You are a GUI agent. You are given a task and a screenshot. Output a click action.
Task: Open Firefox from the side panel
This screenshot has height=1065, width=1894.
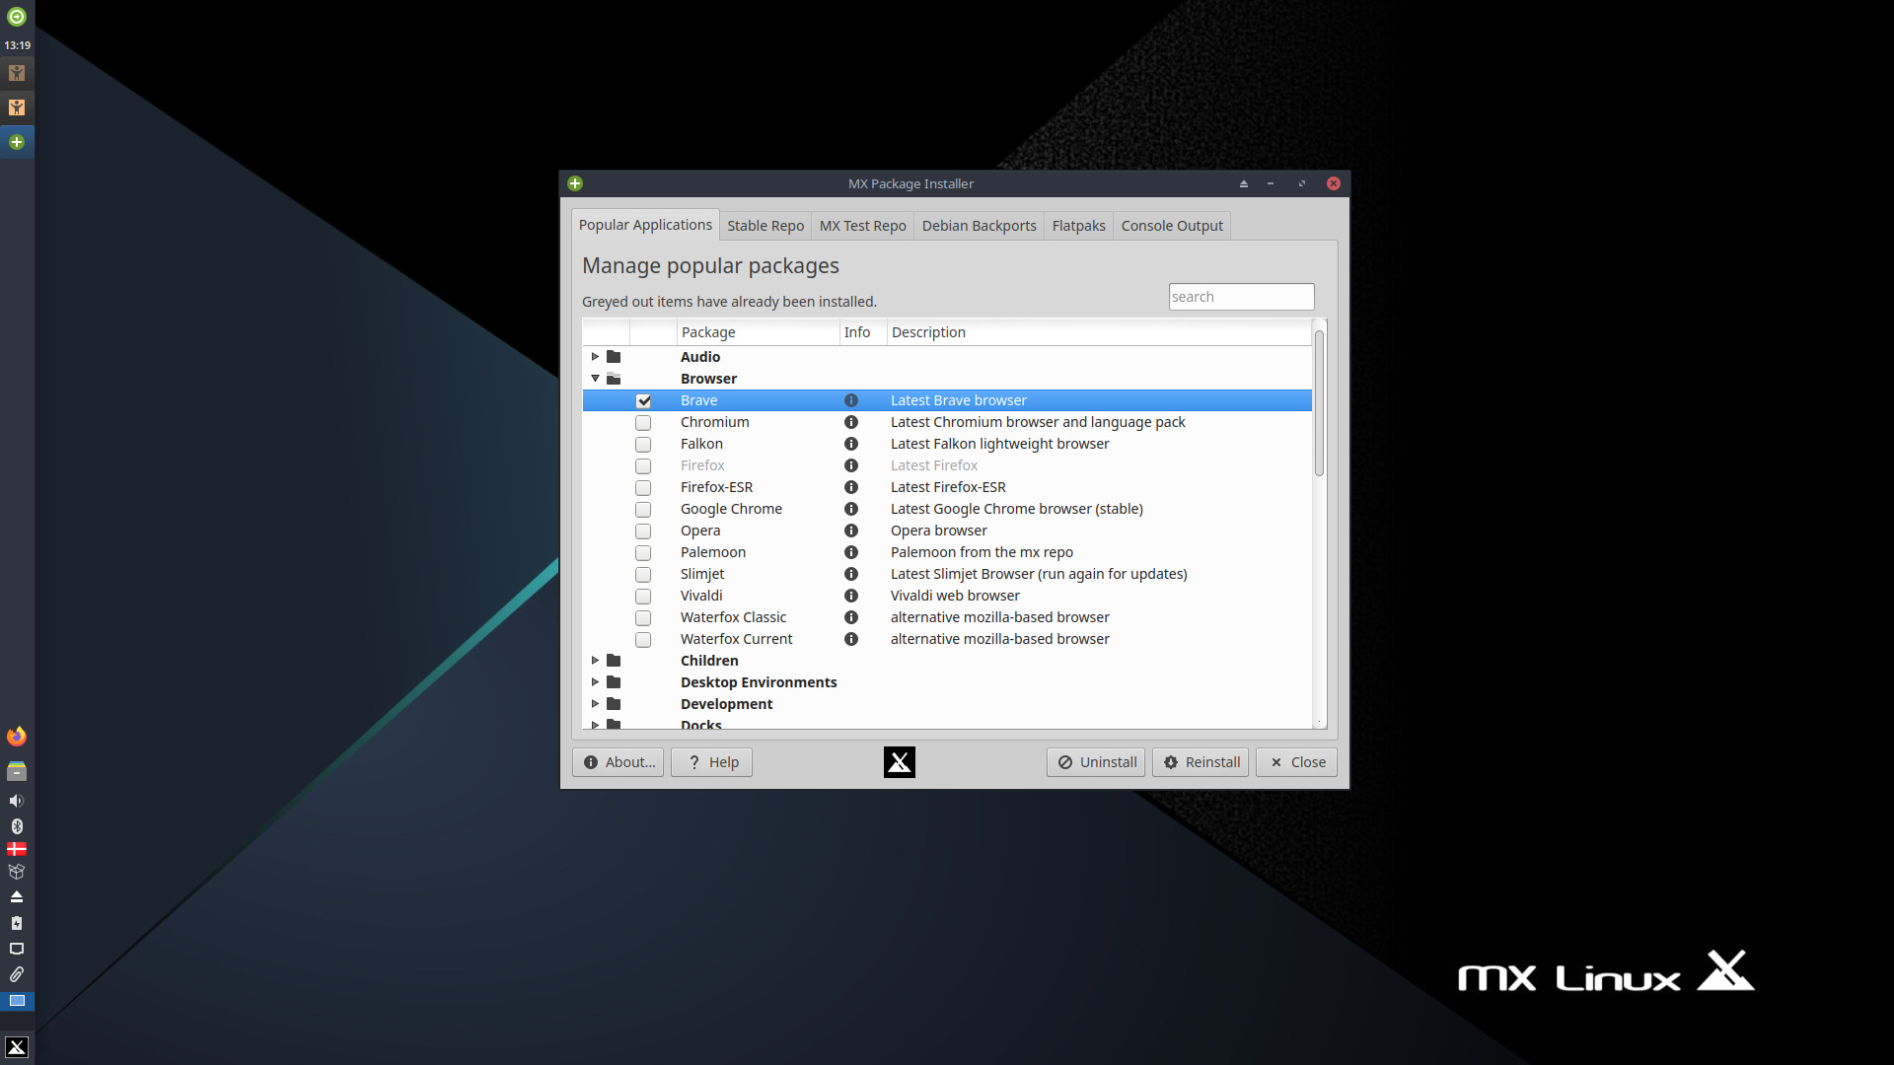(x=16, y=736)
